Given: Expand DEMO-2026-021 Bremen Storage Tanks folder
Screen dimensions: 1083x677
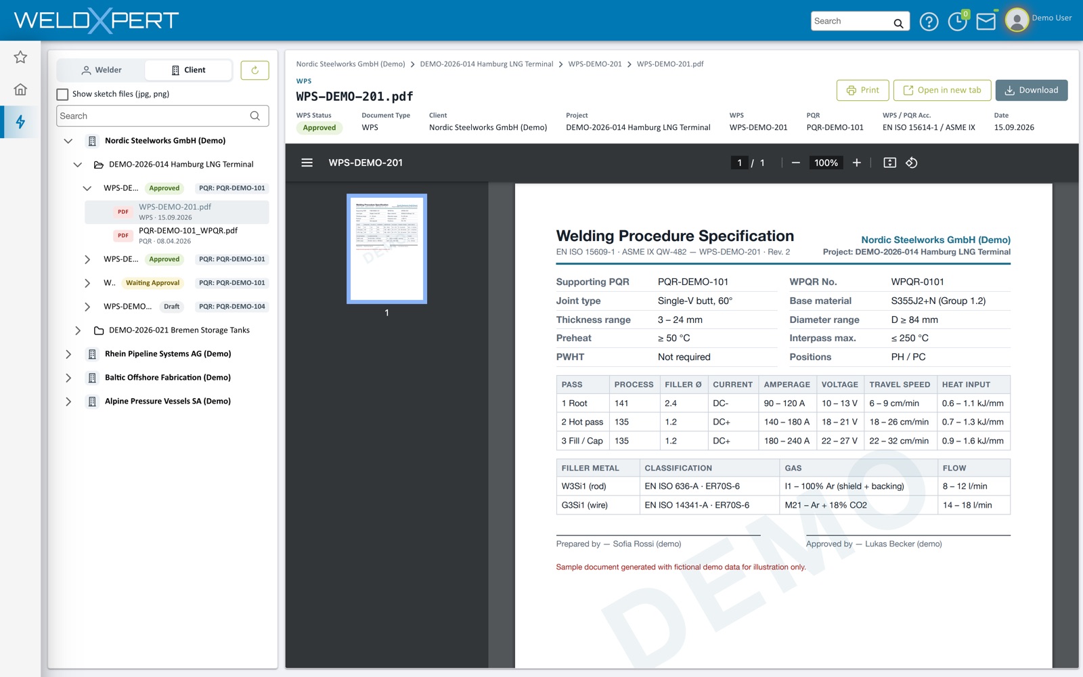Looking at the screenshot, I should coord(78,330).
